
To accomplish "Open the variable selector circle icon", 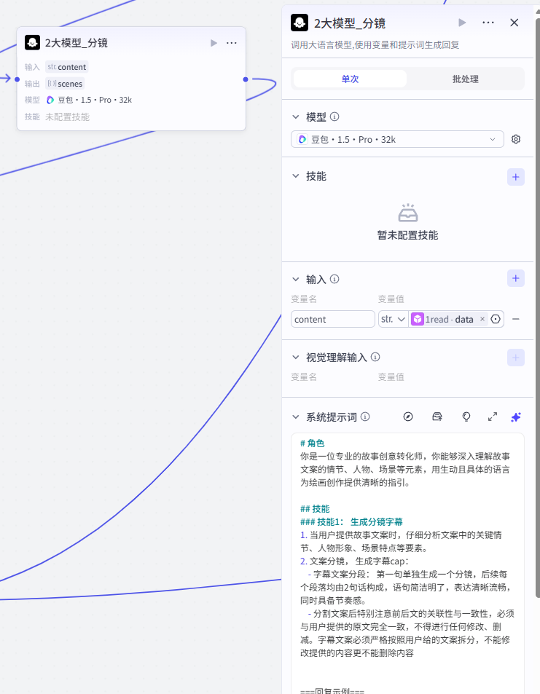I will (x=496, y=319).
